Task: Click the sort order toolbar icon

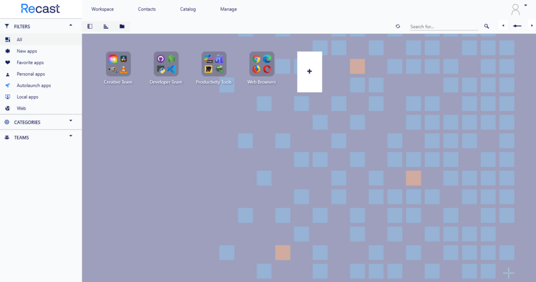Action: [106, 26]
